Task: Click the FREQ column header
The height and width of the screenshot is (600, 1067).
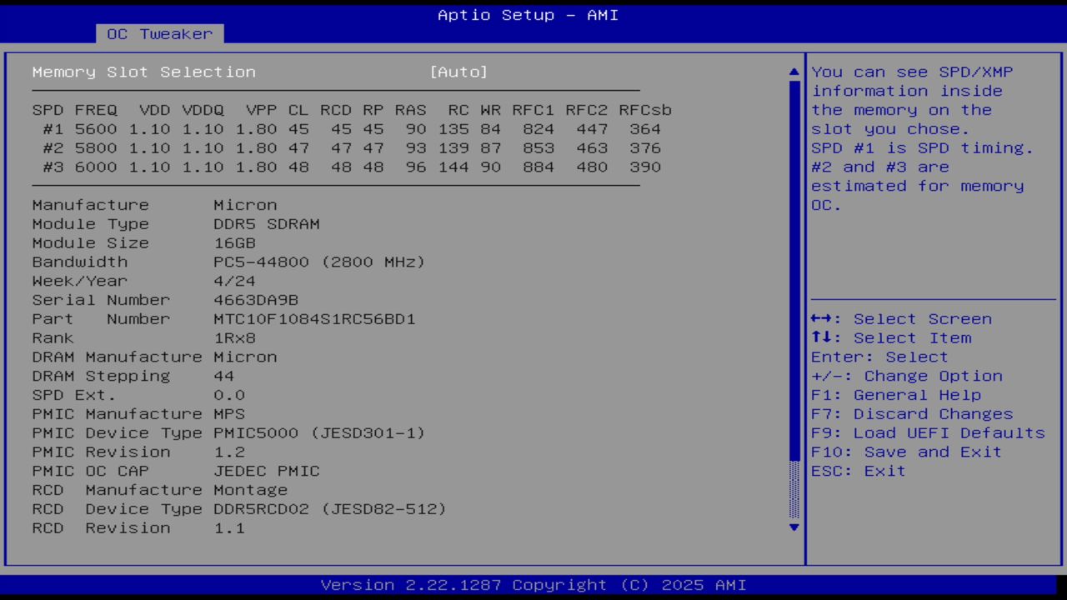Action: [x=96, y=110]
